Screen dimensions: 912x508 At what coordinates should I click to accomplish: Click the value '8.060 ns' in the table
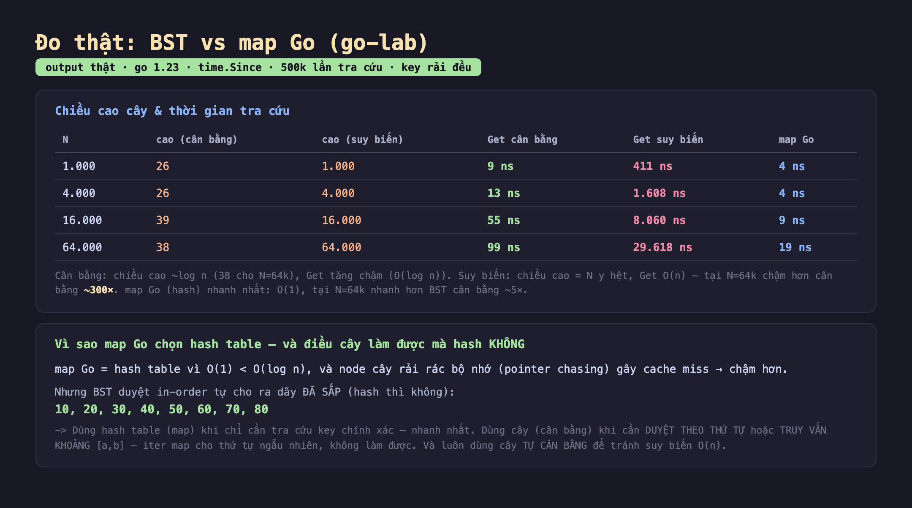[660, 220]
